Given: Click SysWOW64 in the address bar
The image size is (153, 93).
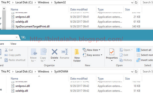Looking at the screenshot, I should coord(61,71).
